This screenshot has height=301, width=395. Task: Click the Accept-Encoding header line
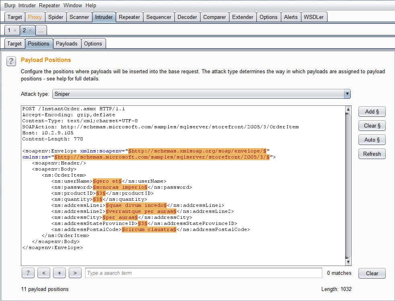[69, 115]
